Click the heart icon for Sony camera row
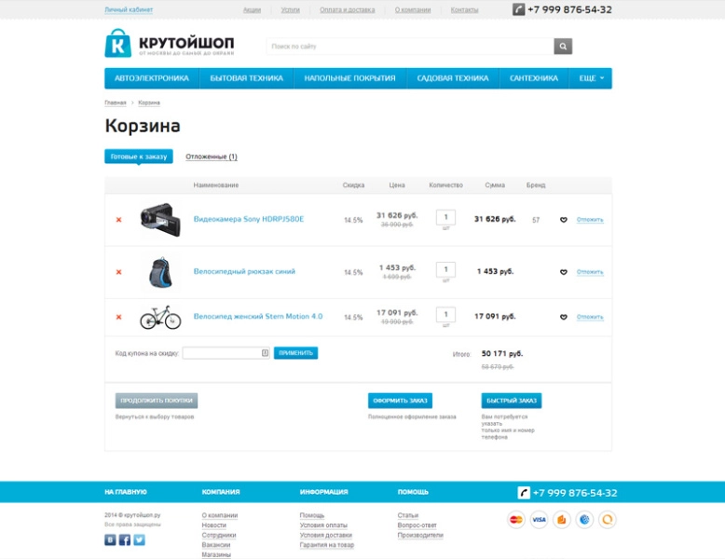The width and height of the screenshot is (725, 559). click(563, 220)
